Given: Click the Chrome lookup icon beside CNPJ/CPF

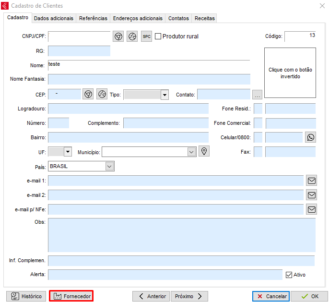Looking at the screenshot, I should pyautogui.click(x=118, y=36).
